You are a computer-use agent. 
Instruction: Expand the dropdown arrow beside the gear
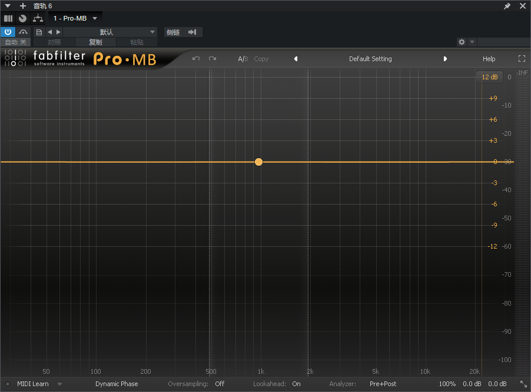(472, 42)
